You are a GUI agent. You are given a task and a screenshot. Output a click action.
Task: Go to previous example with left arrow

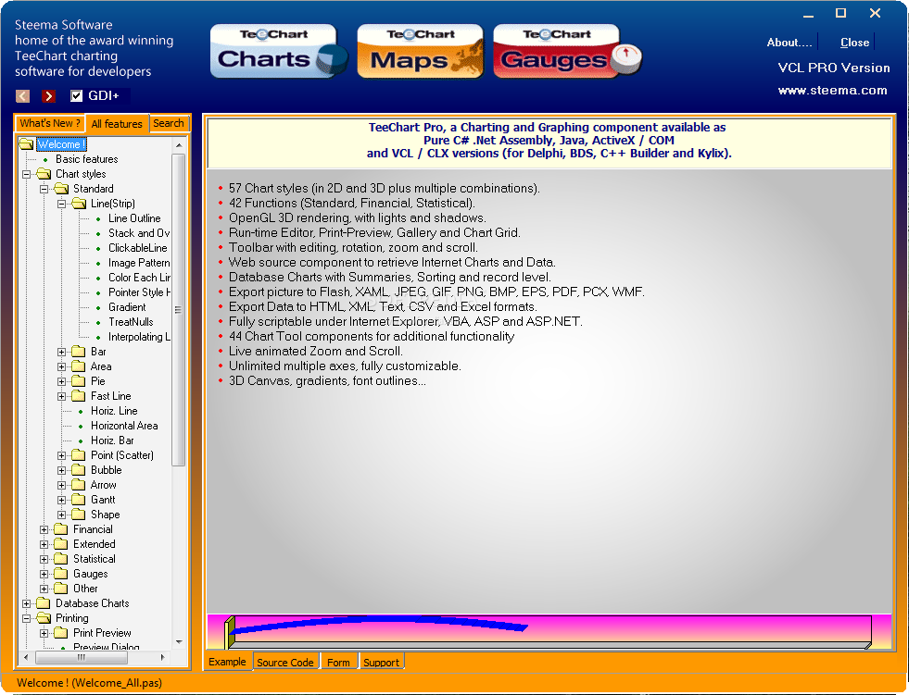pyautogui.click(x=22, y=95)
